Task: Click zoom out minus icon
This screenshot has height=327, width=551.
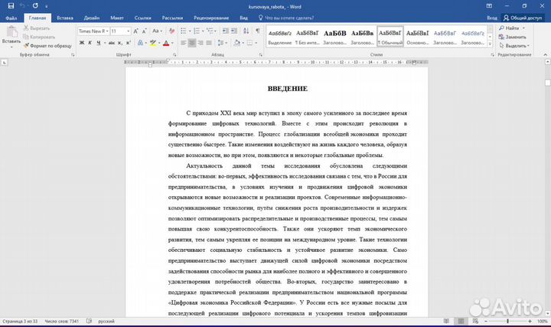Action: coord(486,321)
